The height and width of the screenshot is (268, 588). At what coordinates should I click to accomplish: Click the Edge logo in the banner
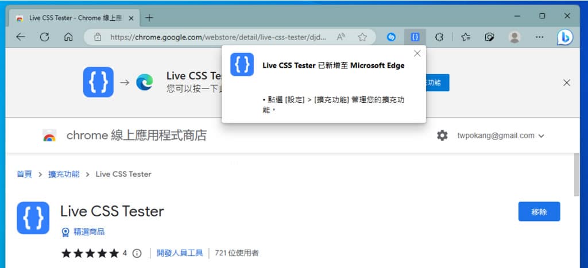144,82
